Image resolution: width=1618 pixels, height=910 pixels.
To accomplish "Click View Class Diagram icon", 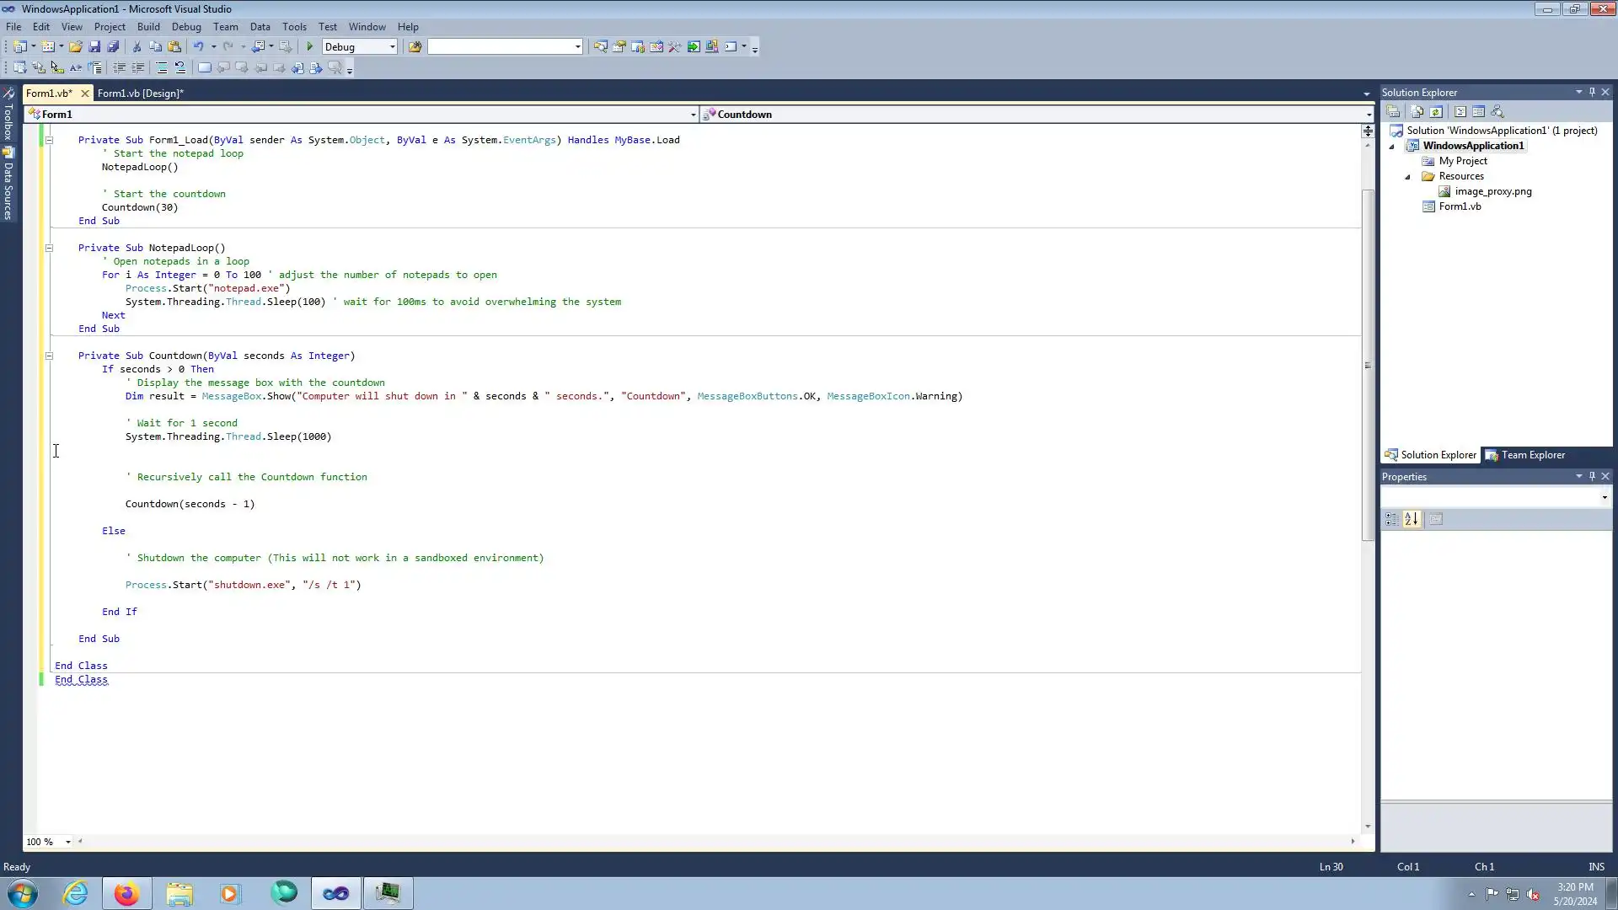I will (1497, 112).
